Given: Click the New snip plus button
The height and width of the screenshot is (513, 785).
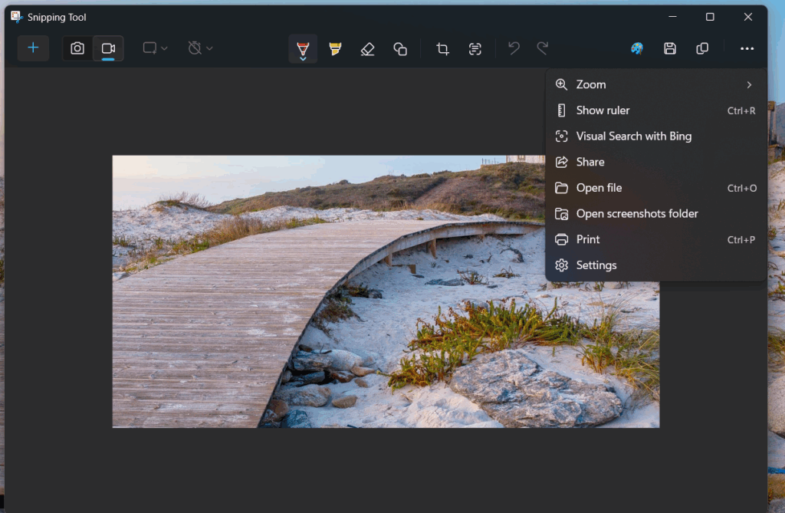Looking at the screenshot, I should pyautogui.click(x=33, y=48).
